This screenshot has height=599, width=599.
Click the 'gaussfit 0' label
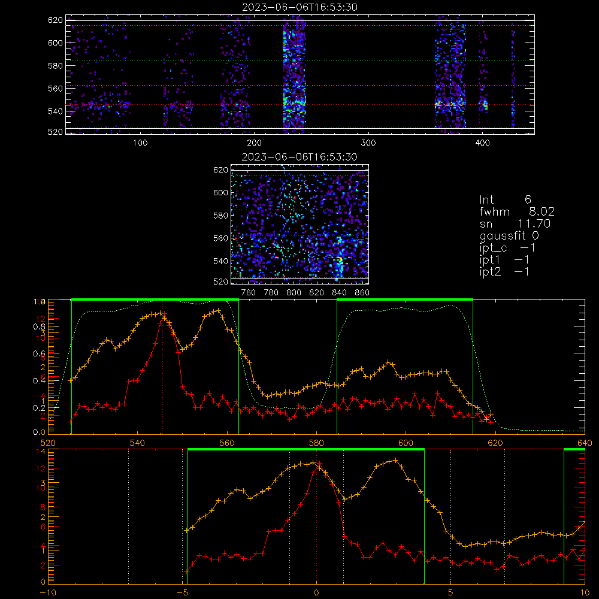(509, 235)
